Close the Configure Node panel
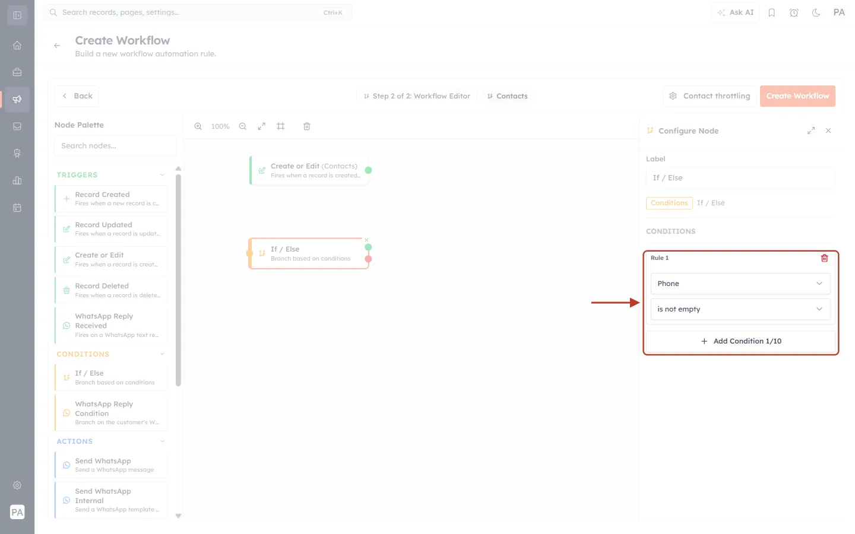 coord(828,131)
